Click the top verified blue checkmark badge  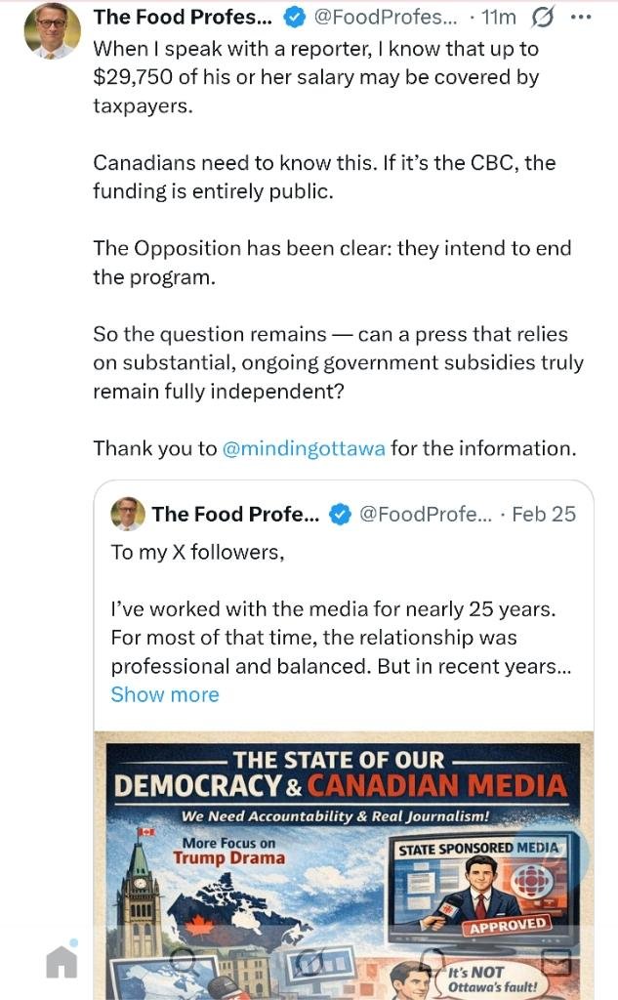294,18
